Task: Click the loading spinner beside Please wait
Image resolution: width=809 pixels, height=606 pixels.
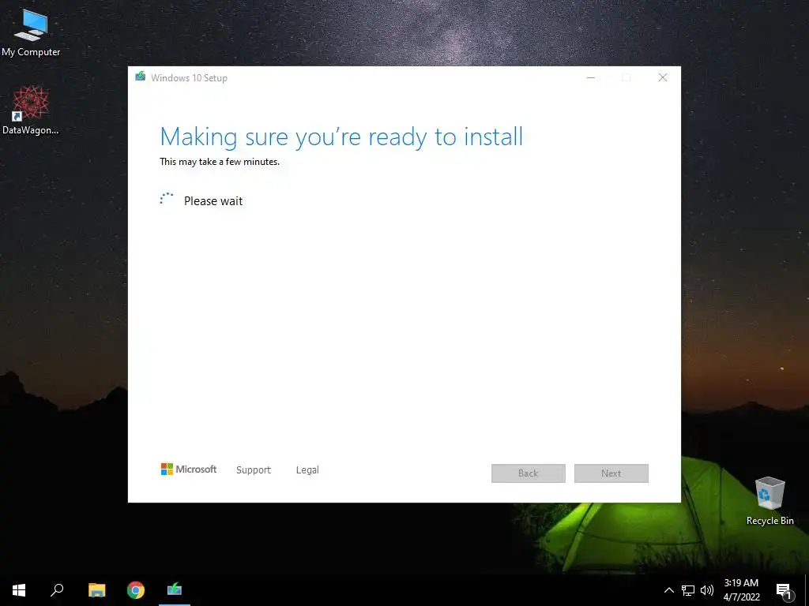Action: (x=167, y=200)
